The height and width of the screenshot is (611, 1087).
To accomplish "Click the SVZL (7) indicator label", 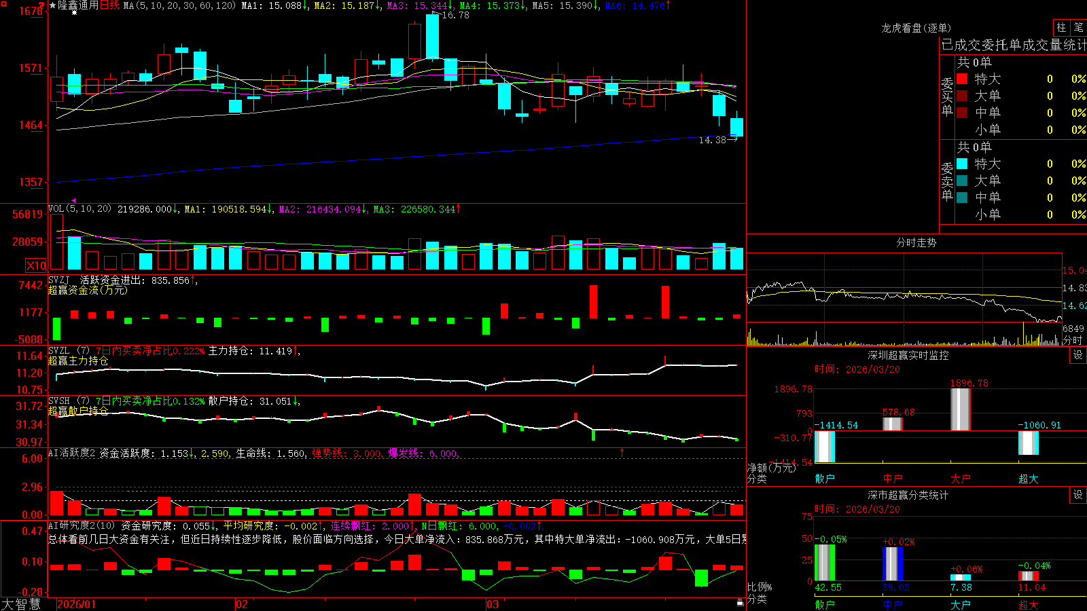I will pos(69,350).
